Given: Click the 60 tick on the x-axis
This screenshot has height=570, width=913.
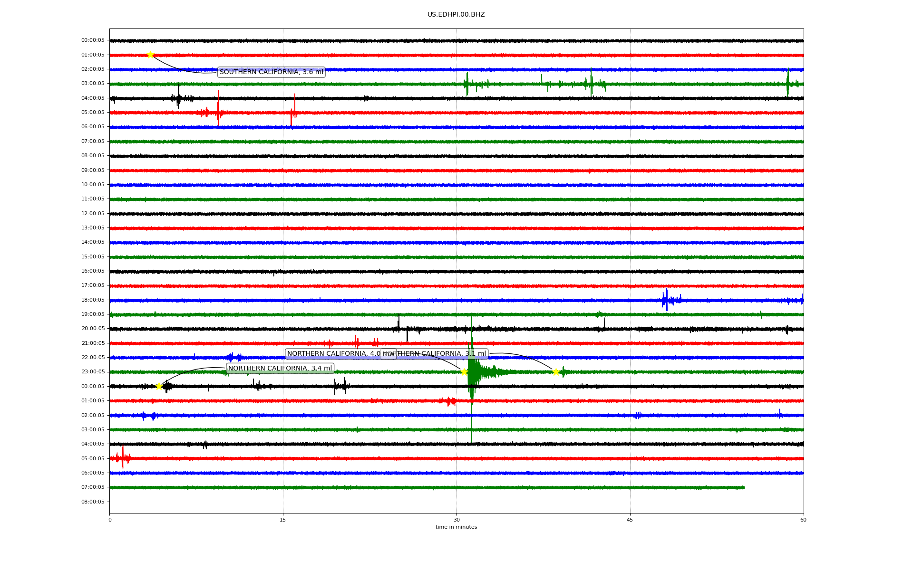Looking at the screenshot, I should tap(803, 520).
